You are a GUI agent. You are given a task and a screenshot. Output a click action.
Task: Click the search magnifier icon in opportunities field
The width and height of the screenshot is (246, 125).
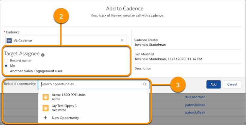pyautogui.click(x=145, y=84)
